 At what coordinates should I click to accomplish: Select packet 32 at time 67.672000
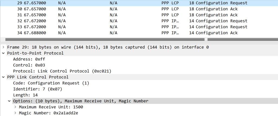tap(136, 21)
